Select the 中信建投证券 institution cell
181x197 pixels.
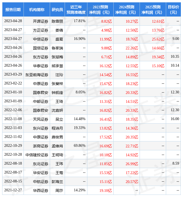pos(37,155)
